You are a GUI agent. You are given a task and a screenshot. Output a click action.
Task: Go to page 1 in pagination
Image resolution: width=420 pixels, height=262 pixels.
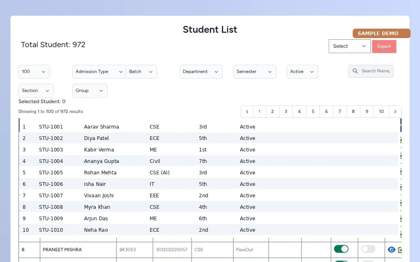[x=259, y=112]
